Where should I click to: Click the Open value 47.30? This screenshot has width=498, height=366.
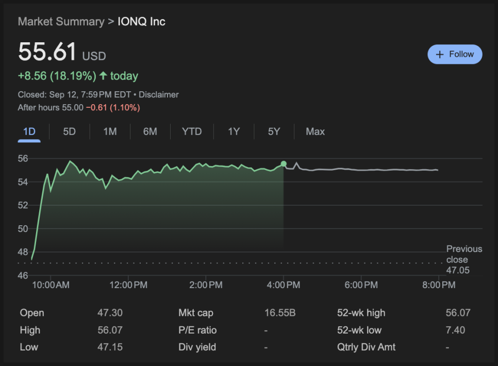[110, 313]
